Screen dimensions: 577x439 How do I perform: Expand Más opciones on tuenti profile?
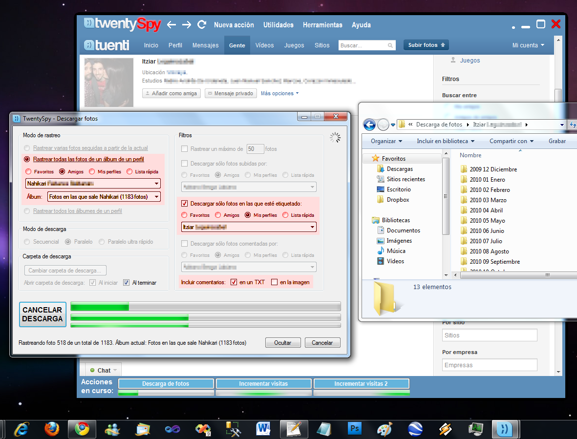click(279, 93)
